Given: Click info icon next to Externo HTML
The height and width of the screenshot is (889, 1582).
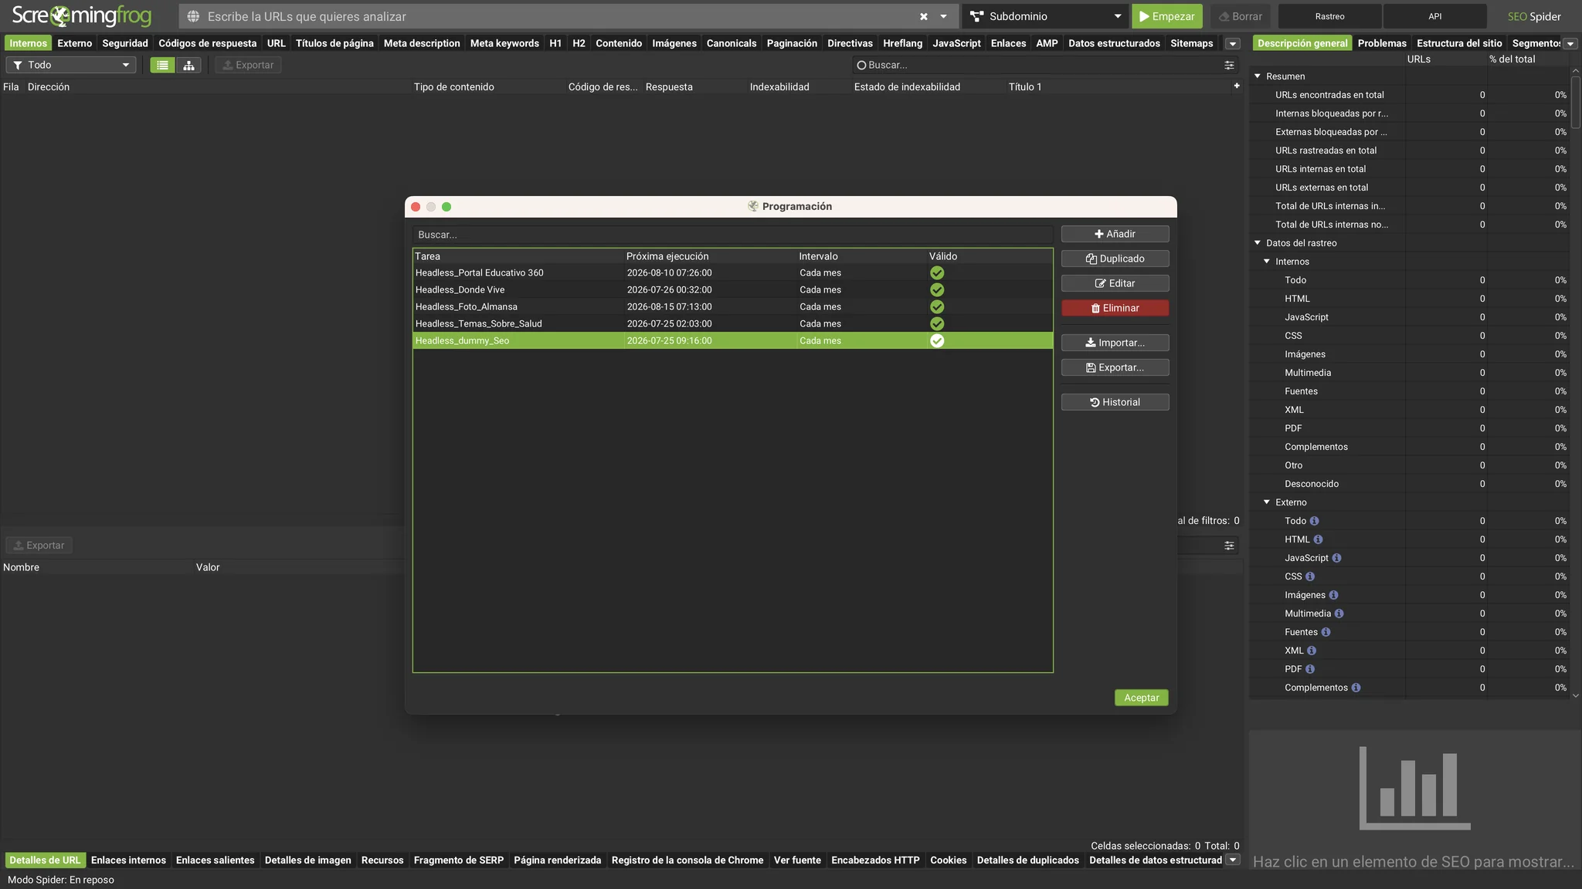Looking at the screenshot, I should coord(1318,539).
